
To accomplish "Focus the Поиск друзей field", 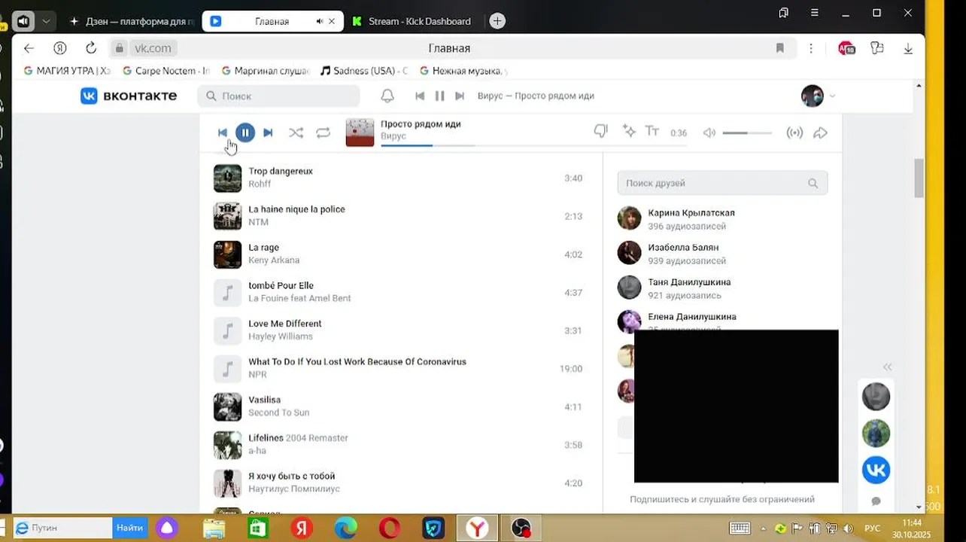I will 722,183.
